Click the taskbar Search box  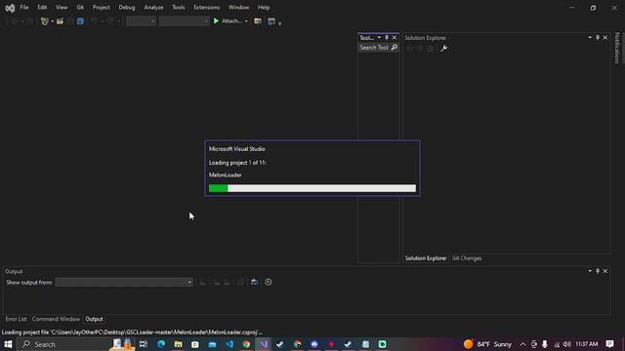click(x=63, y=344)
